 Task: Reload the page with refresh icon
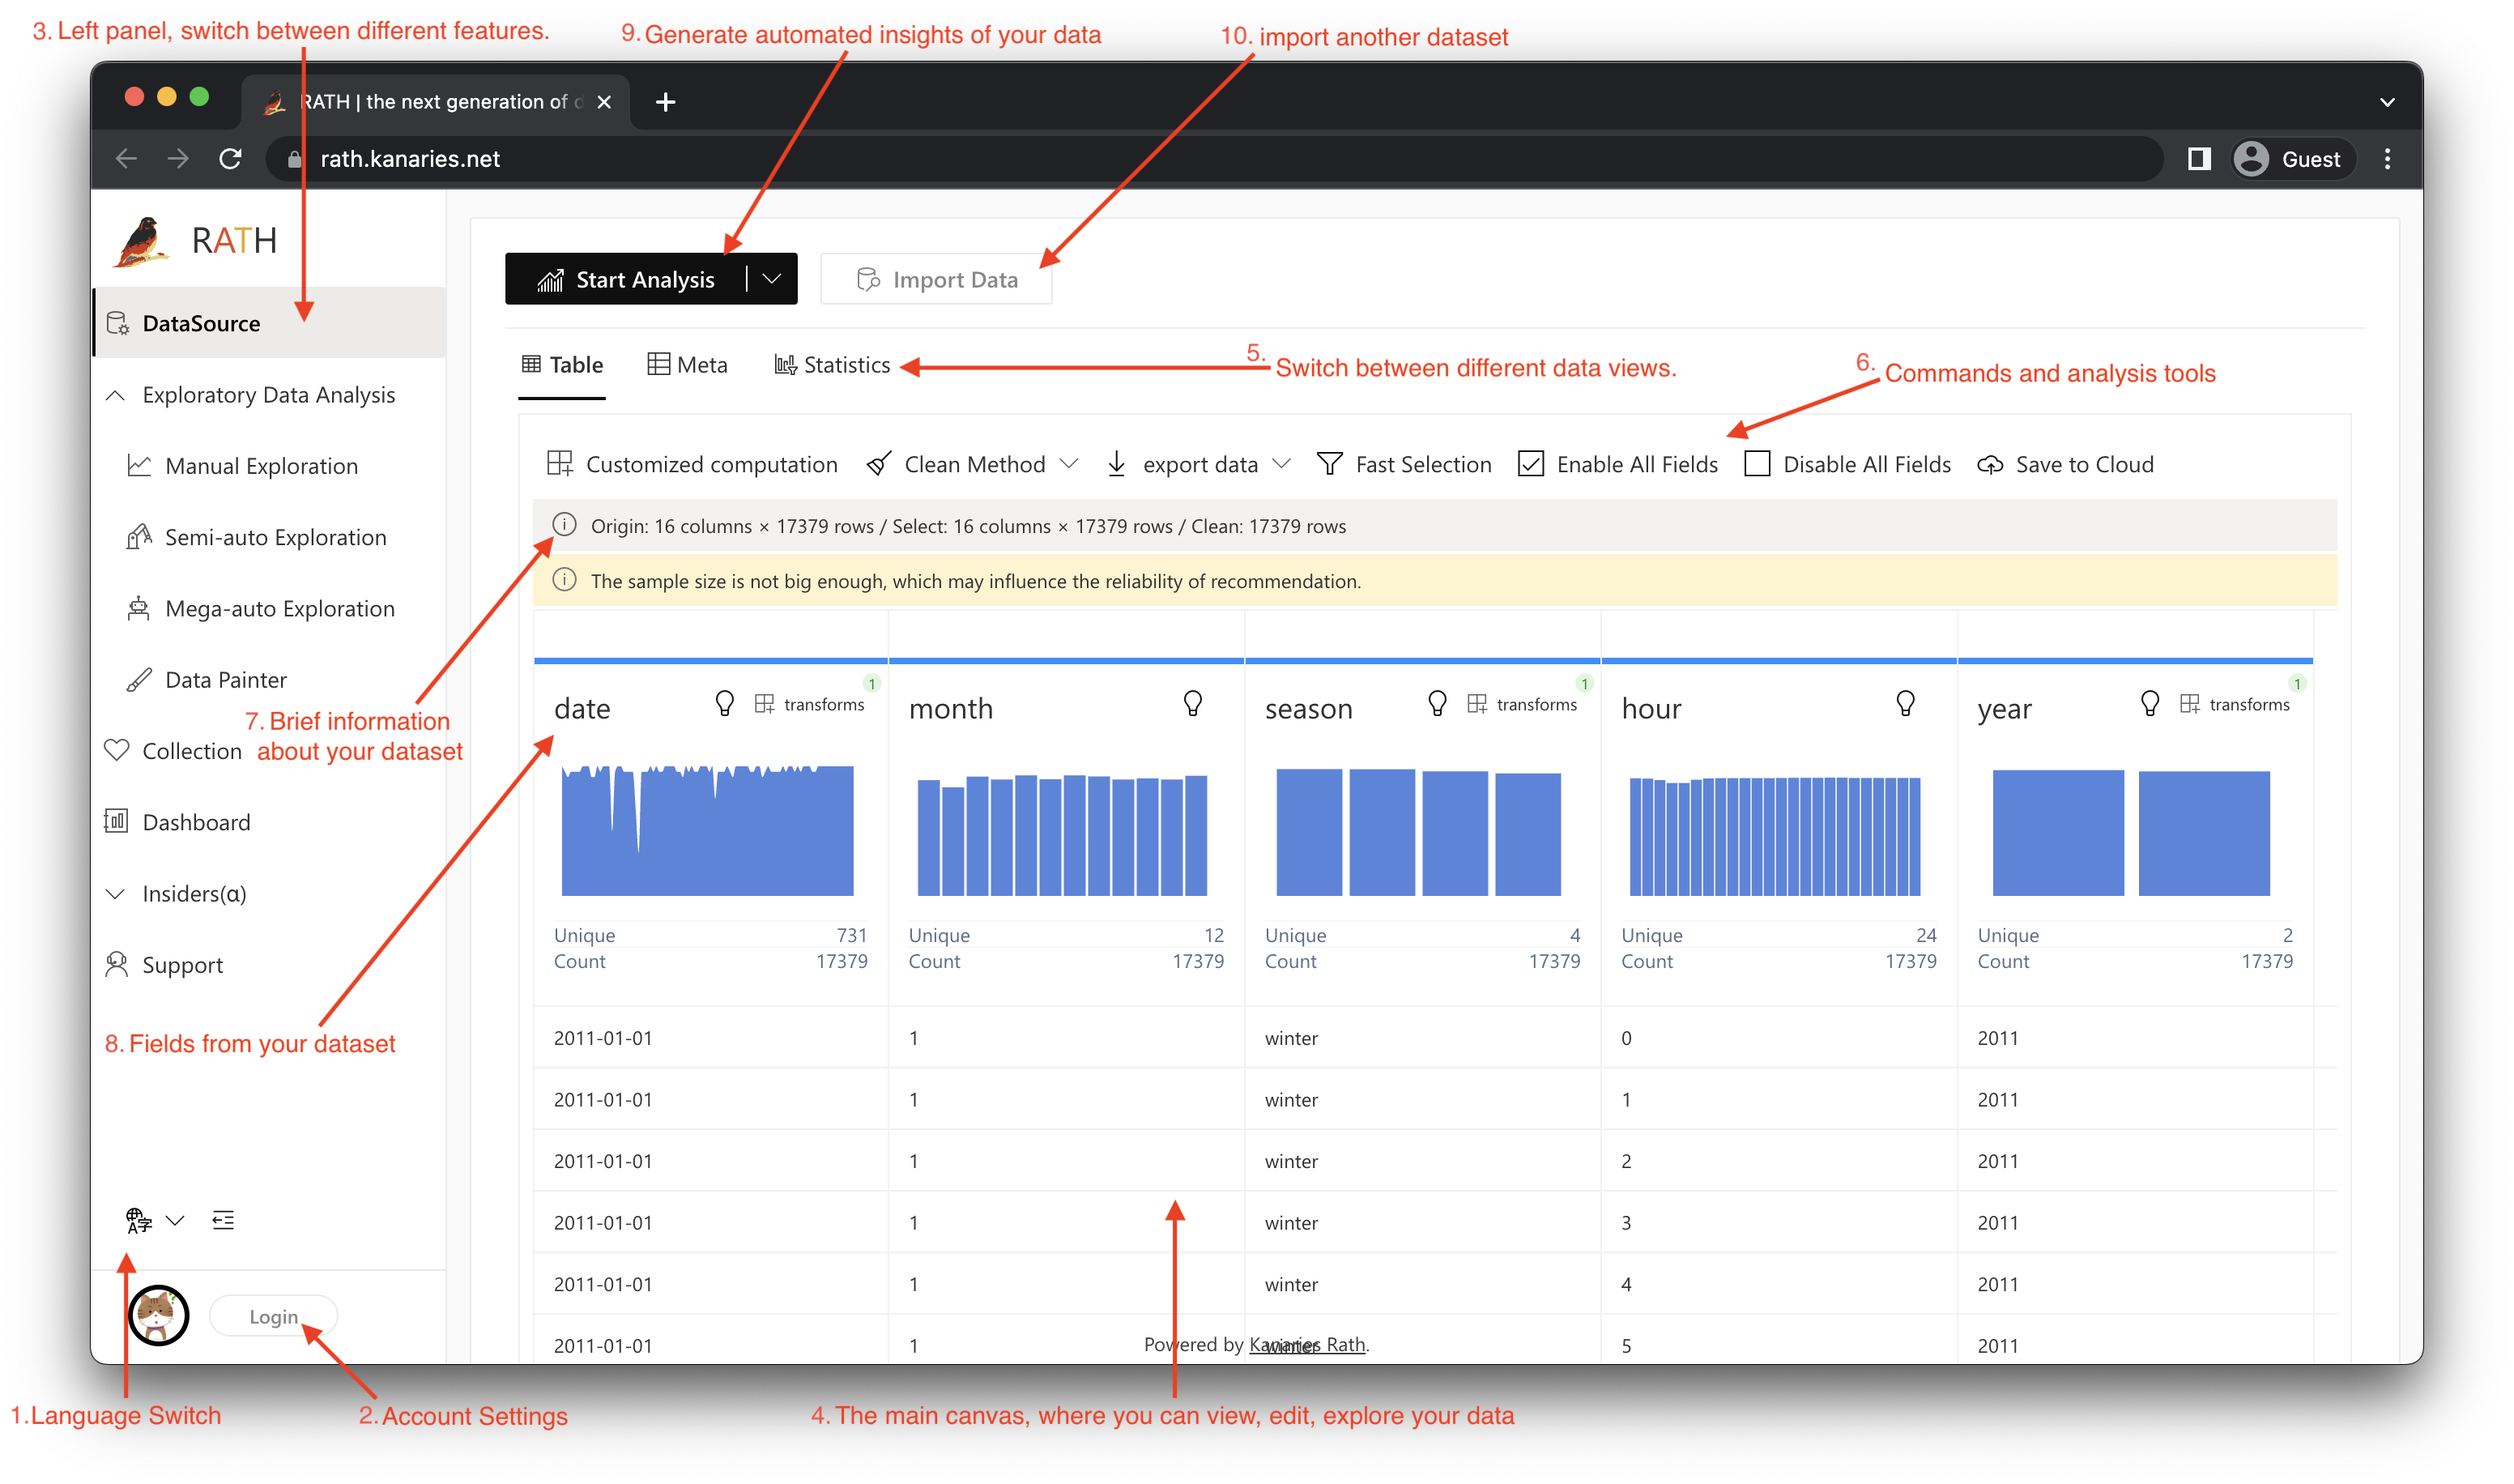click(x=231, y=159)
